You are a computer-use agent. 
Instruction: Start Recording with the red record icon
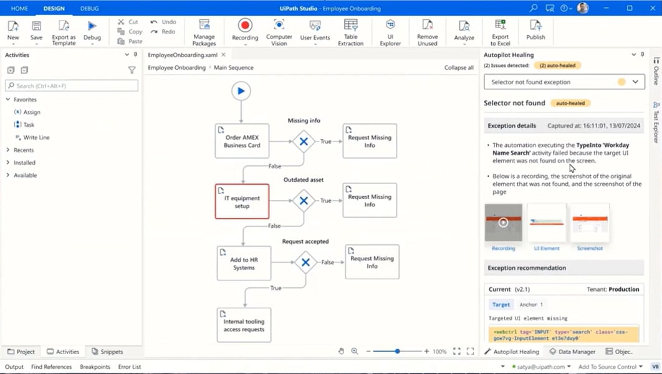(x=245, y=26)
